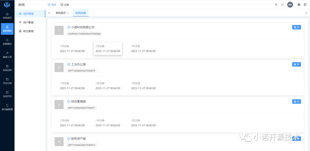Click 操作 button for 小诺科技有限公司

tap(297, 27)
